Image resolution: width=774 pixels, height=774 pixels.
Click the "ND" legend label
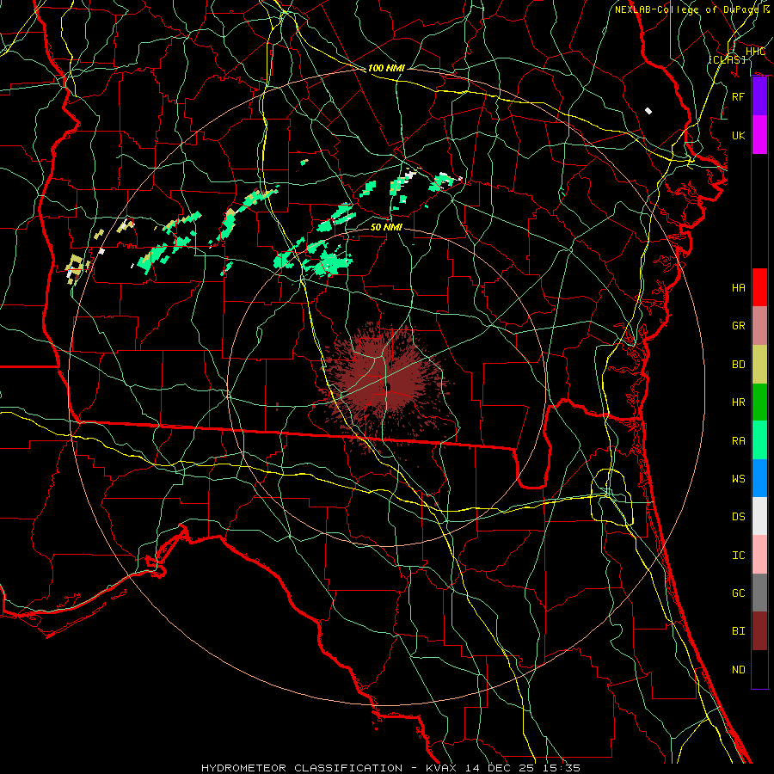click(x=739, y=670)
